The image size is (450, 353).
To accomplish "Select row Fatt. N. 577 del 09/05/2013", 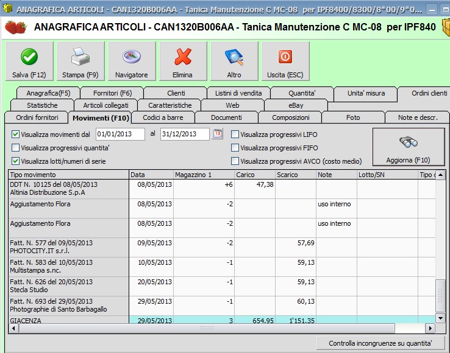I will [222, 247].
